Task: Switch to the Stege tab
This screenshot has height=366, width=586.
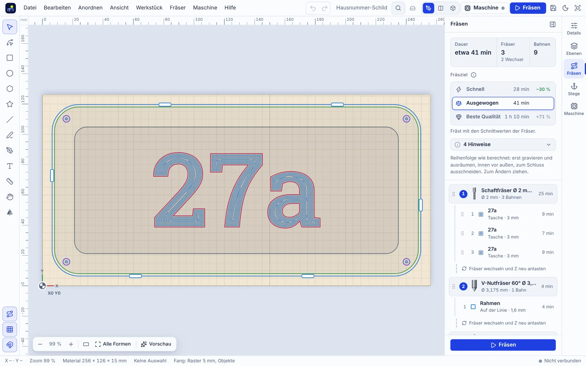Action: click(x=574, y=89)
